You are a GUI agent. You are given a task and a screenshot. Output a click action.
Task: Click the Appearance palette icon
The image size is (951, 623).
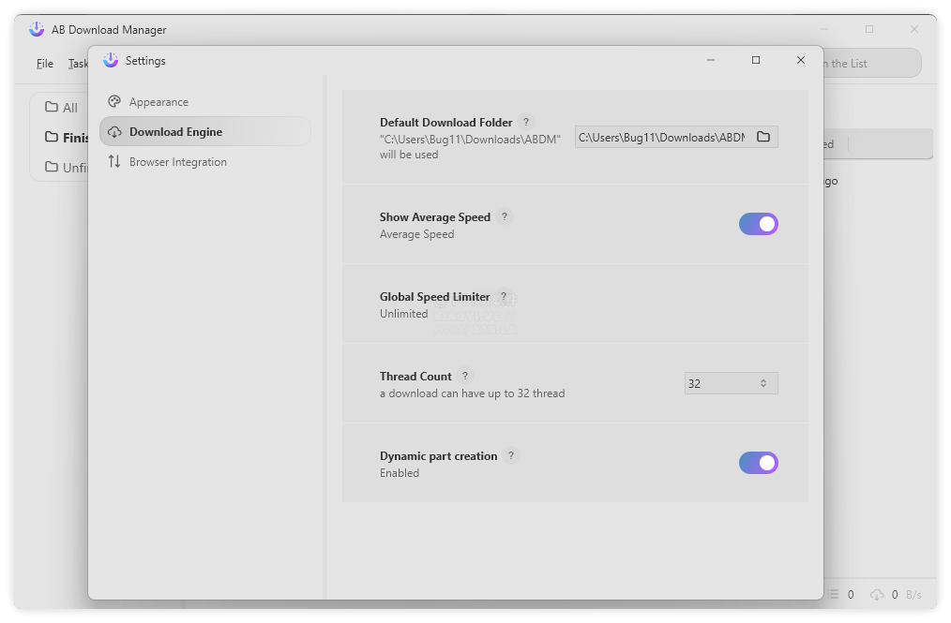click(114, 102)
